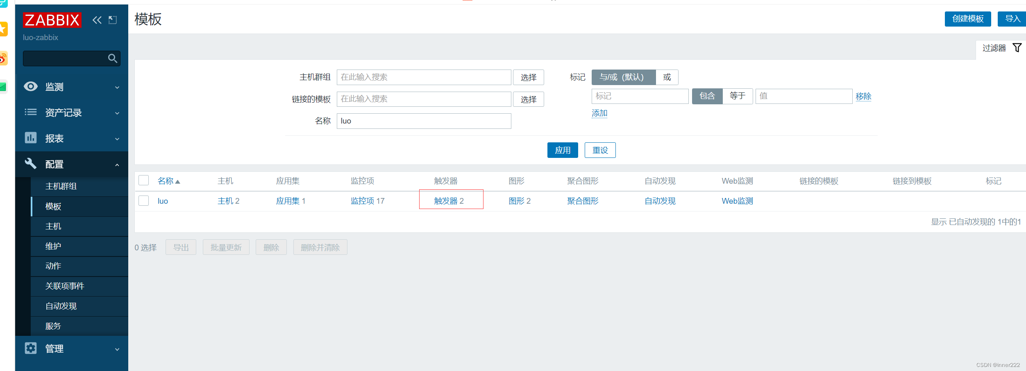Open 服务 in the configuration menu
Viewport: 1026px width, 371px height.
pyautogui.click(x=79, y=326)
